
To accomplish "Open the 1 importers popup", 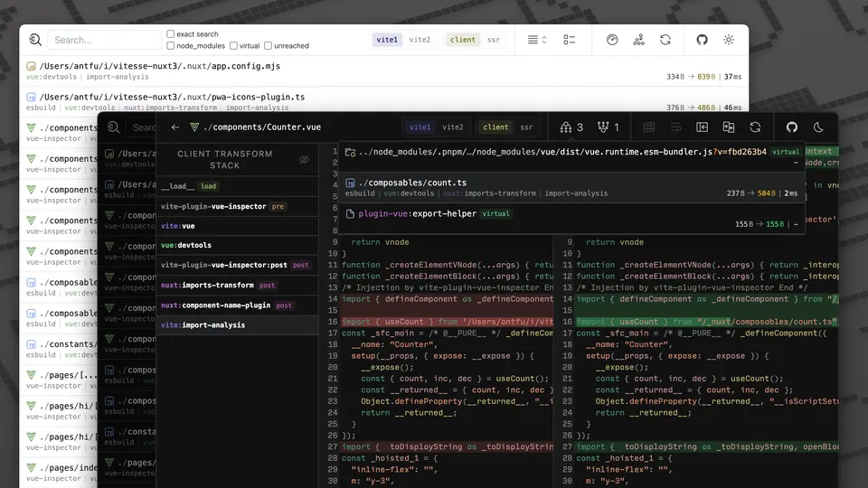I will coord(608,127).
